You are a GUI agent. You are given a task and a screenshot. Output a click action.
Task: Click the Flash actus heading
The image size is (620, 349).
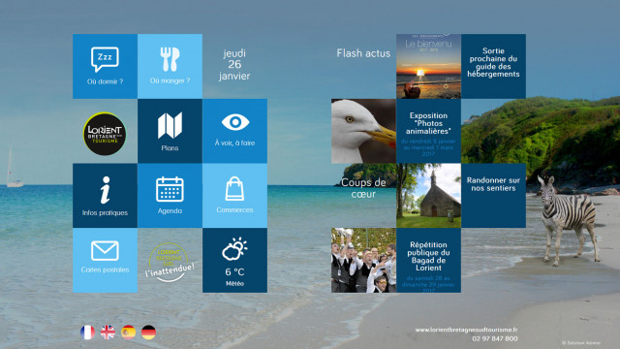pos(363,53)
